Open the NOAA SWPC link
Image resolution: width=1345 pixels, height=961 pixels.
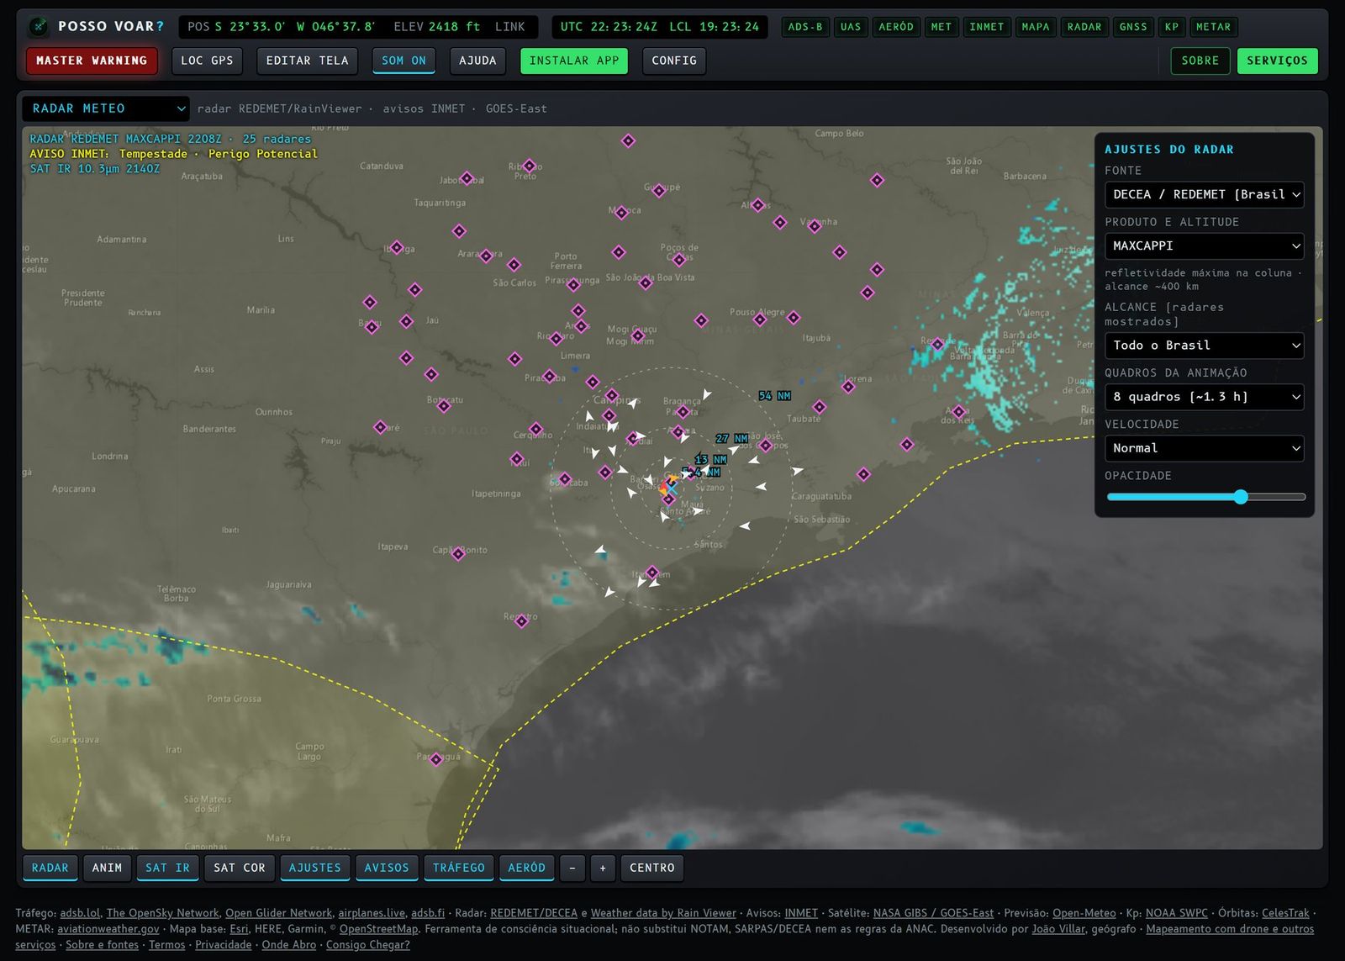coord(1177,912)
